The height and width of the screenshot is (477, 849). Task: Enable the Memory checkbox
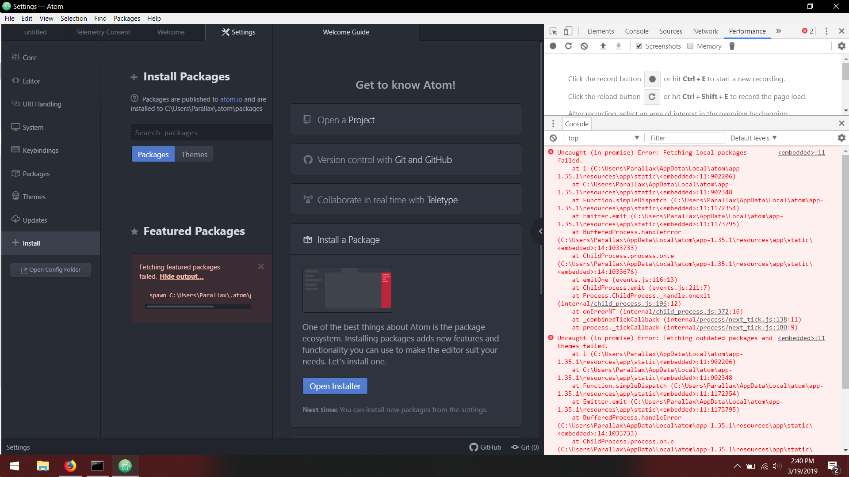point(690,46)
